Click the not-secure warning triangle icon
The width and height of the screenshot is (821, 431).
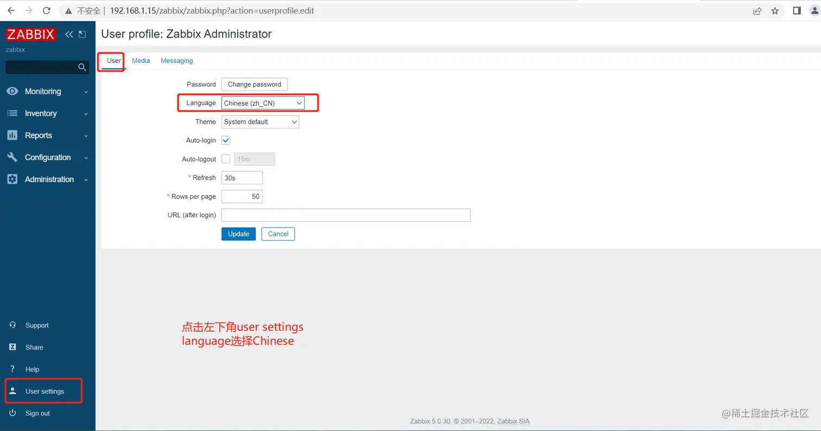point(68,11)
